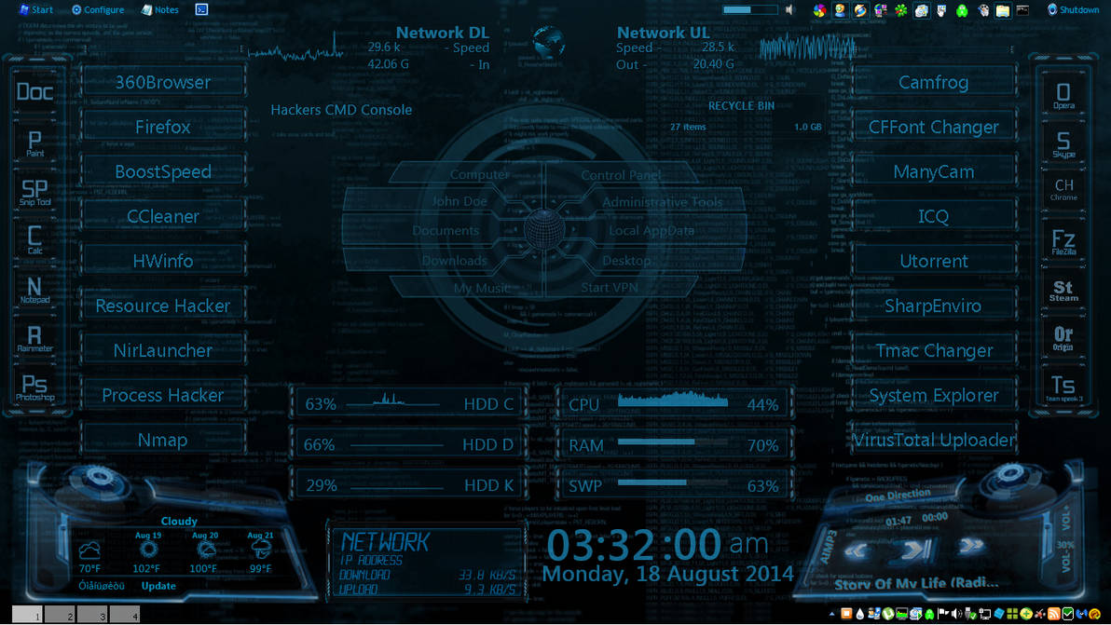The width and height of the screenshot is (1111, 625).
Task: Open BoostSpeed
Action: click(x=163, y=171)
